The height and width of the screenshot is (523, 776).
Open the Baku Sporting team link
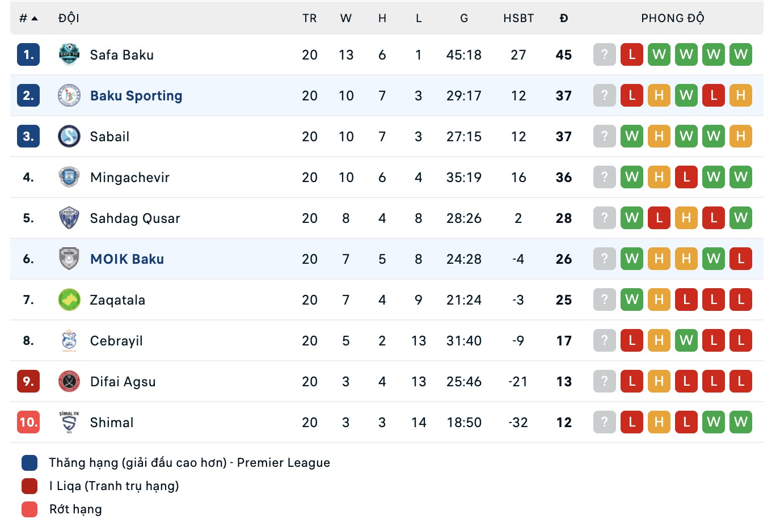coord(136,96)
